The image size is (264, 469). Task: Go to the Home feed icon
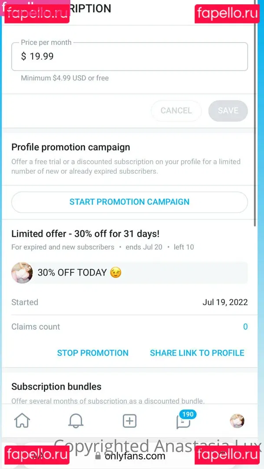point(22,421)
